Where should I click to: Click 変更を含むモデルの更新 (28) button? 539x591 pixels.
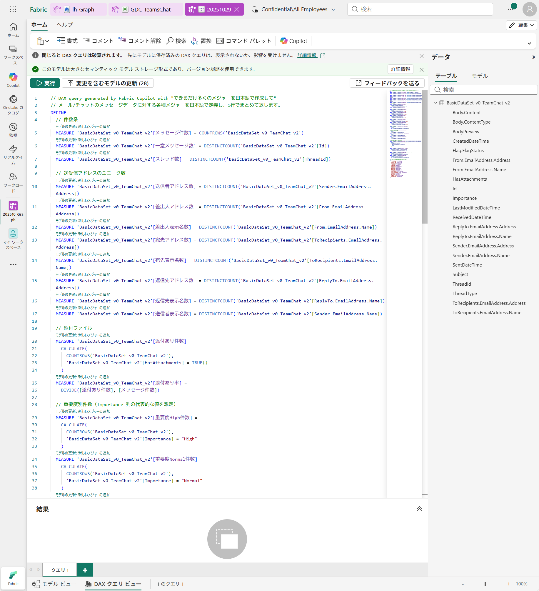[x=108, y=83]
